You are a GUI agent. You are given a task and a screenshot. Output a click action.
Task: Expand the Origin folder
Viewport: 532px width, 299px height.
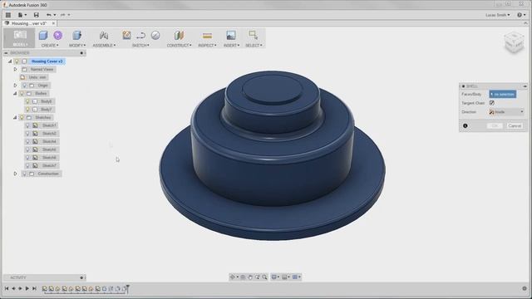click(x=15, y=86)
